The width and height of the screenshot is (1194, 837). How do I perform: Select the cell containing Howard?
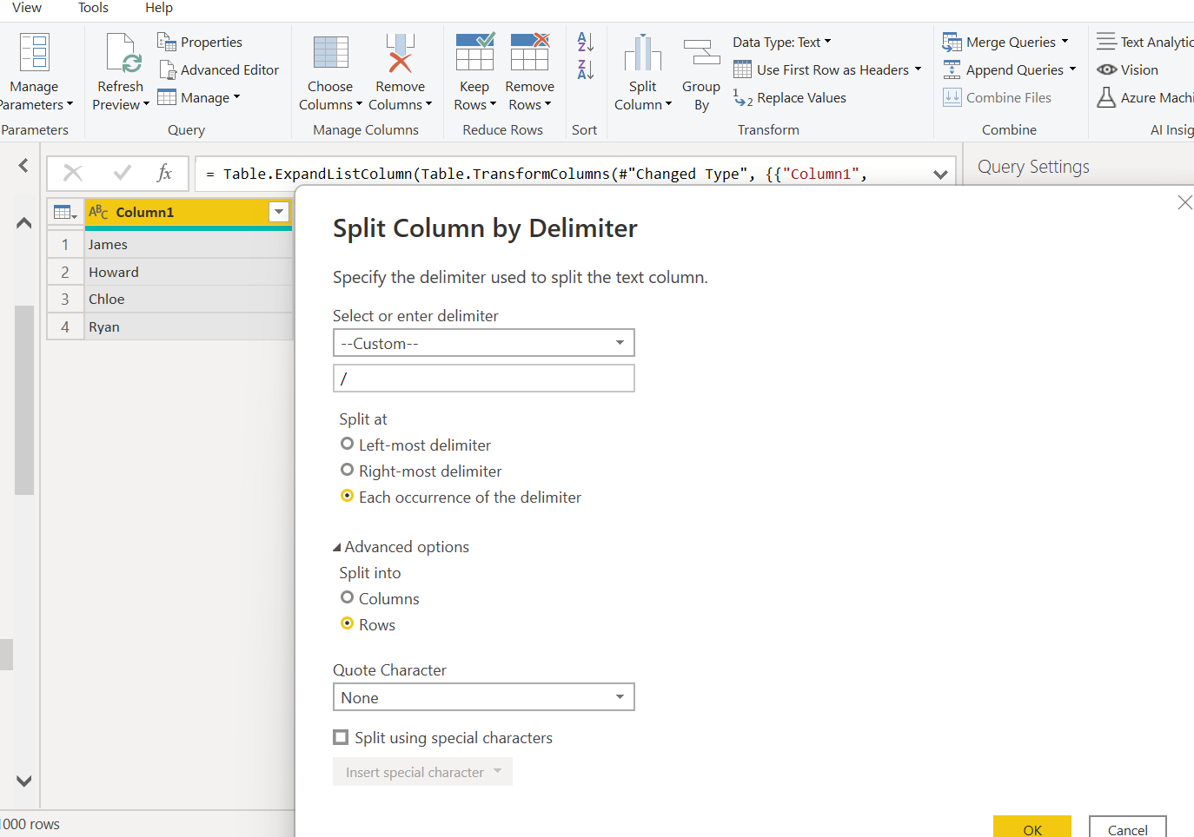(189, 272)
